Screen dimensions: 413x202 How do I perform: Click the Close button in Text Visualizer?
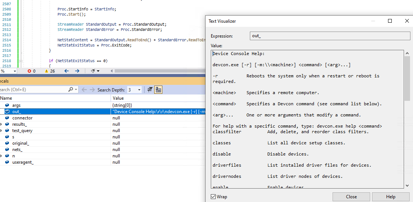click(x=351, y=197)
